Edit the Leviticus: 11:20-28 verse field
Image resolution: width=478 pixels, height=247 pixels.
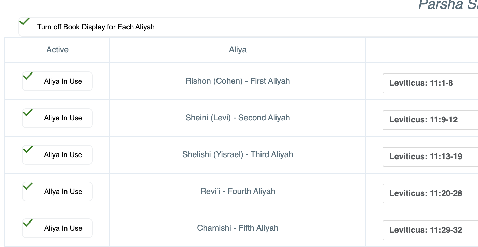click(430, 193)
